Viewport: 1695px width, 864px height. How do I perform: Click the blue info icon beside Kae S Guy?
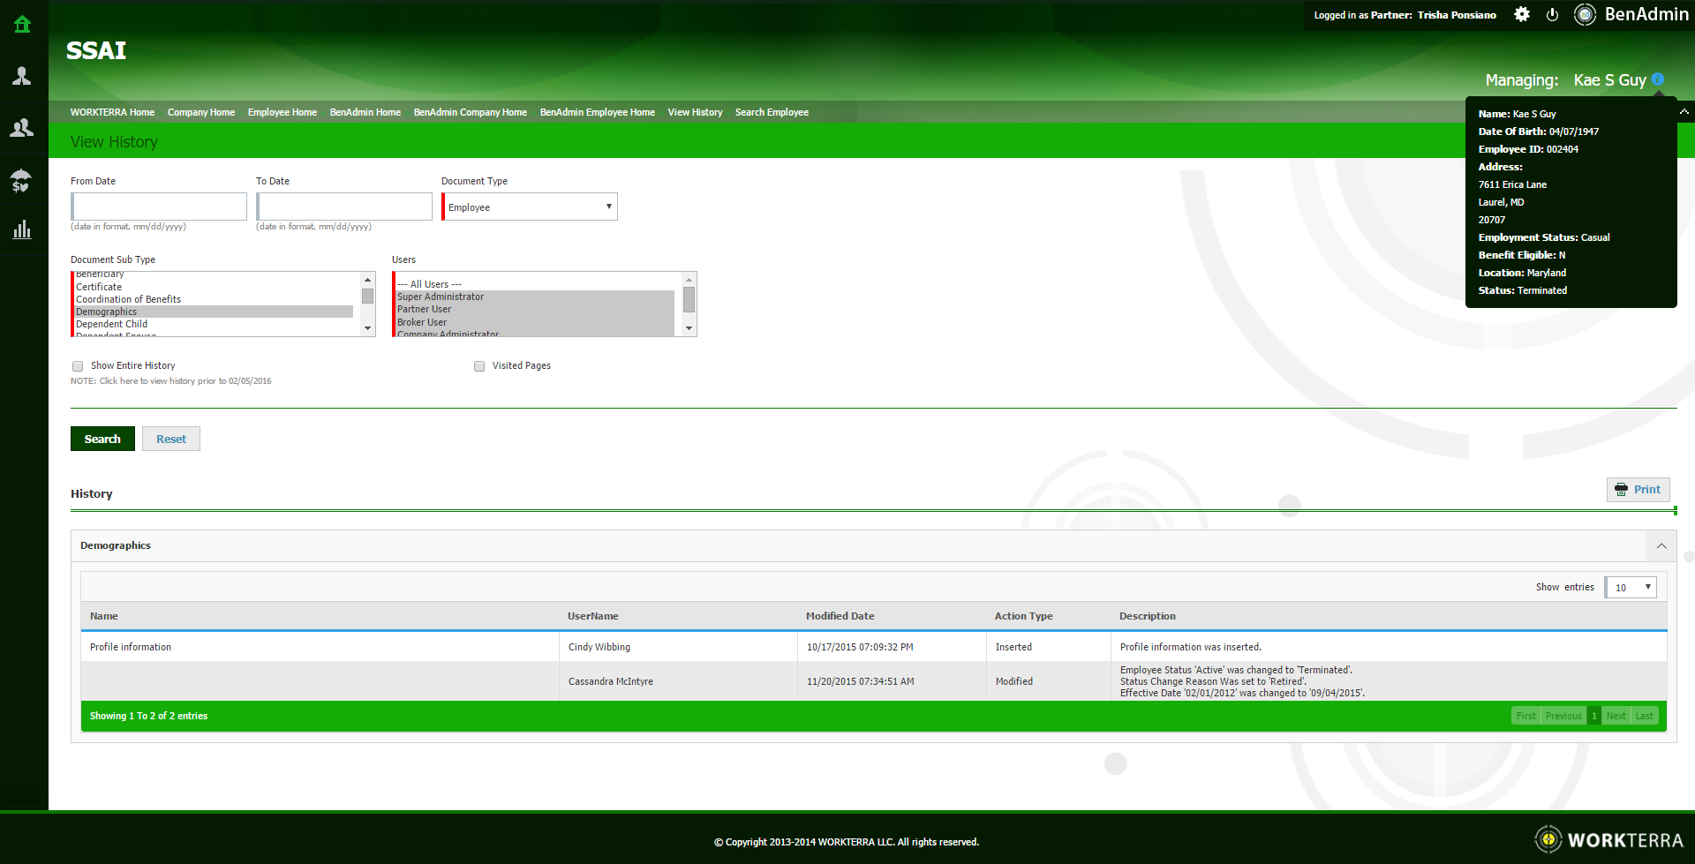click(x=1658, y=79)
